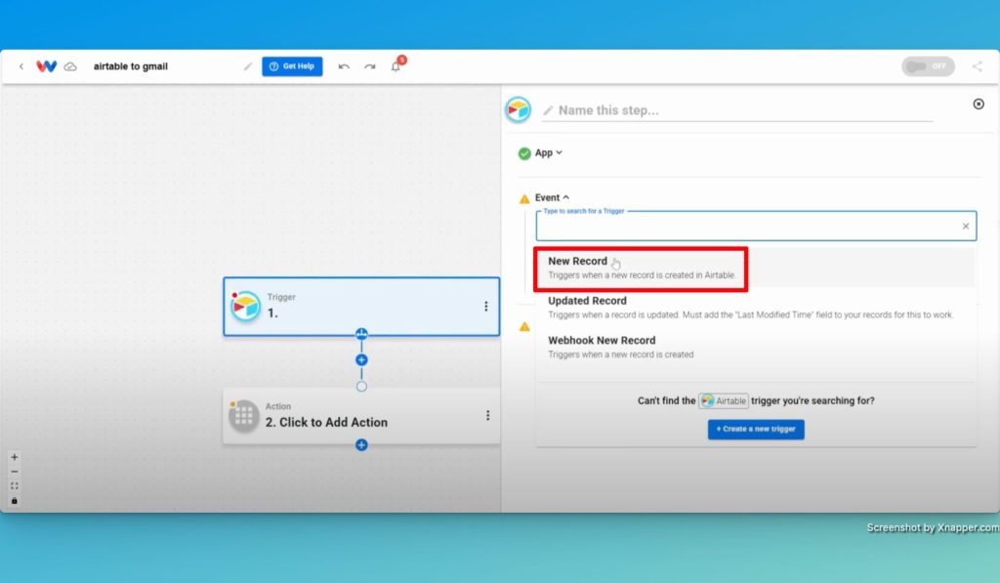Clear the trigger search with X
Screen dimensions: 1000x583
pyautogui.click(x=966, y=226)
